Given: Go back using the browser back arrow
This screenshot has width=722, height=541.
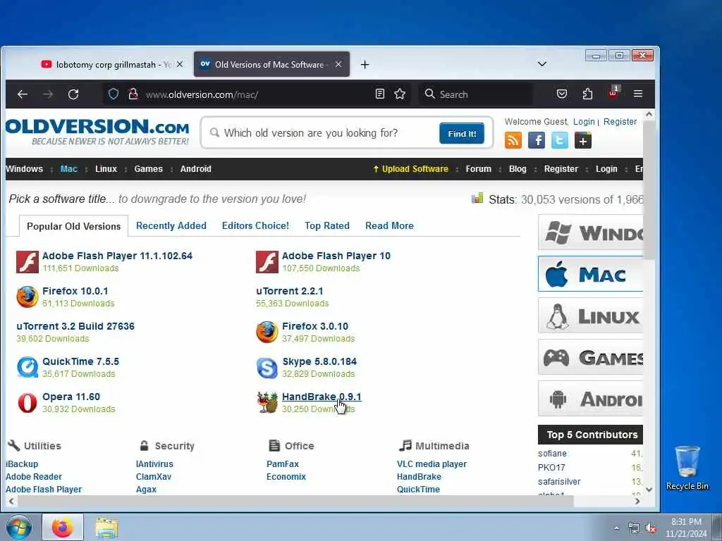Looking at the screenshot, I should pos(23,94).
